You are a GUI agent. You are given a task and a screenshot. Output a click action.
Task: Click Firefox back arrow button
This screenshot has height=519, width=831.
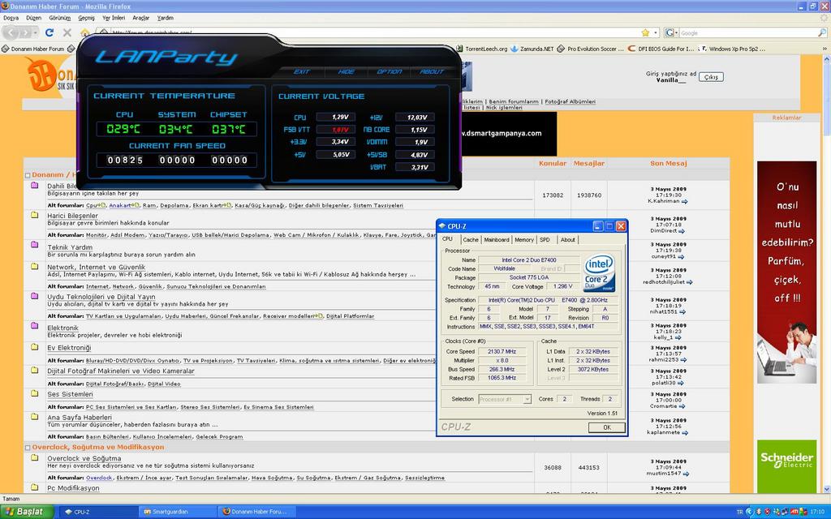pos(11,32)
